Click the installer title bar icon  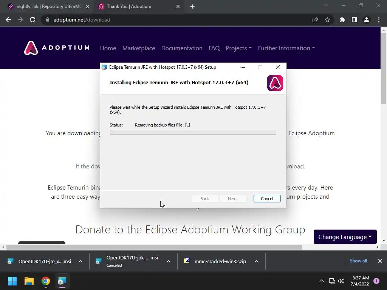pos(104,67)
